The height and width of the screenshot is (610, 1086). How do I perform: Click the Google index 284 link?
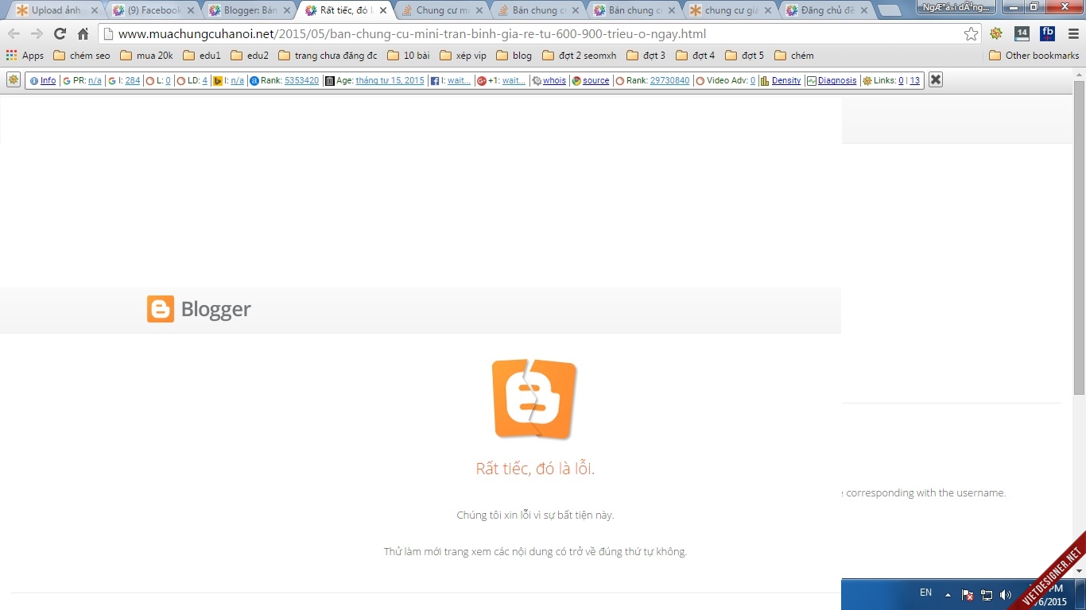(x=133, y=80)
